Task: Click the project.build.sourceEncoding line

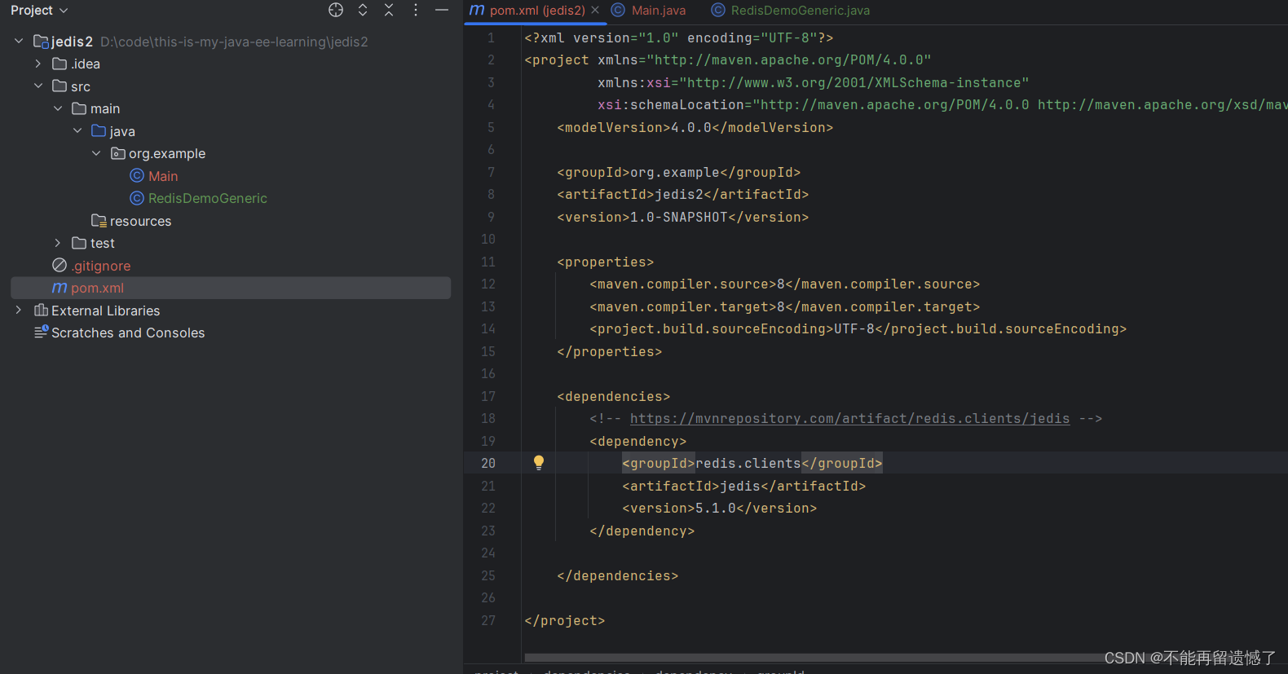Action: [x=858, y=328]
